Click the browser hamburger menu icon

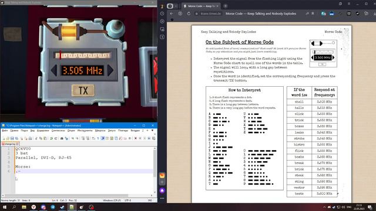[x=349, y=4]
